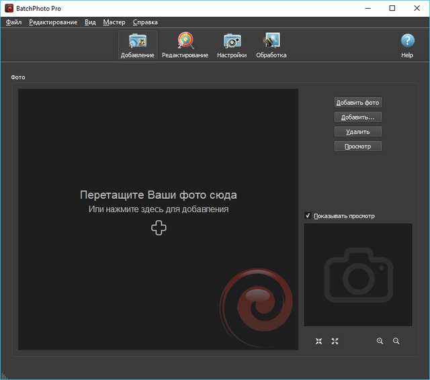This screenshot has width=430, height=380.
Task: Expand the Мастер menu
Action: pos(114,22)
